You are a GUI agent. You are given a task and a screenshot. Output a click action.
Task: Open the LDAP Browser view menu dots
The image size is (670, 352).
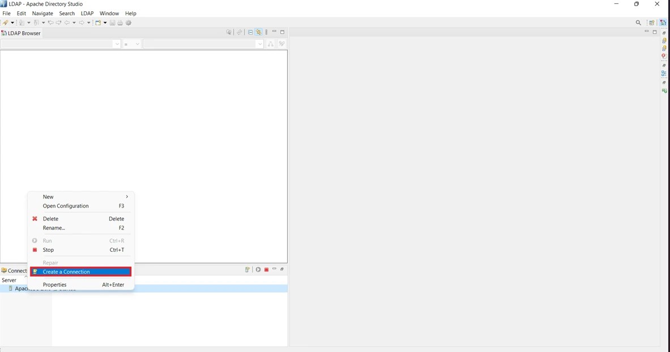click(x=267, y=32)
